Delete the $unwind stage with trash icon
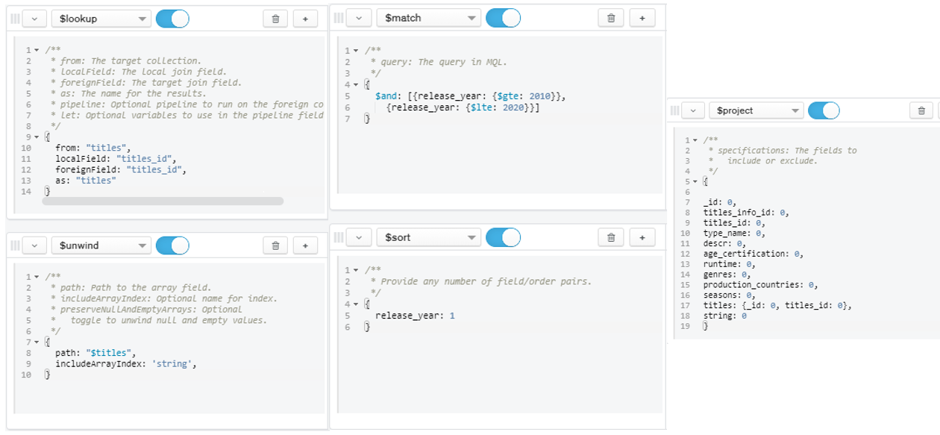 point(275,245)
